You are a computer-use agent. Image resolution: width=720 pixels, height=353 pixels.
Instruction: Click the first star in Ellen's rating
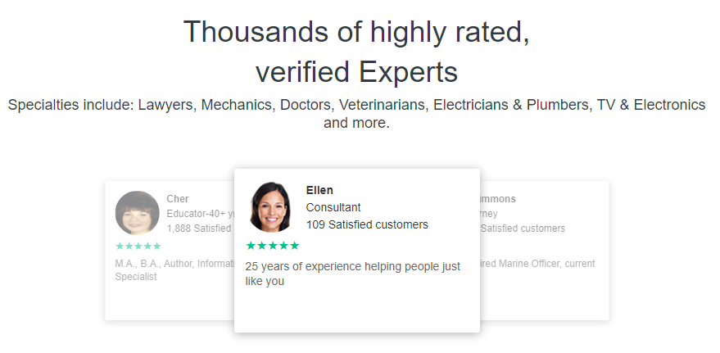coord(251,246)
